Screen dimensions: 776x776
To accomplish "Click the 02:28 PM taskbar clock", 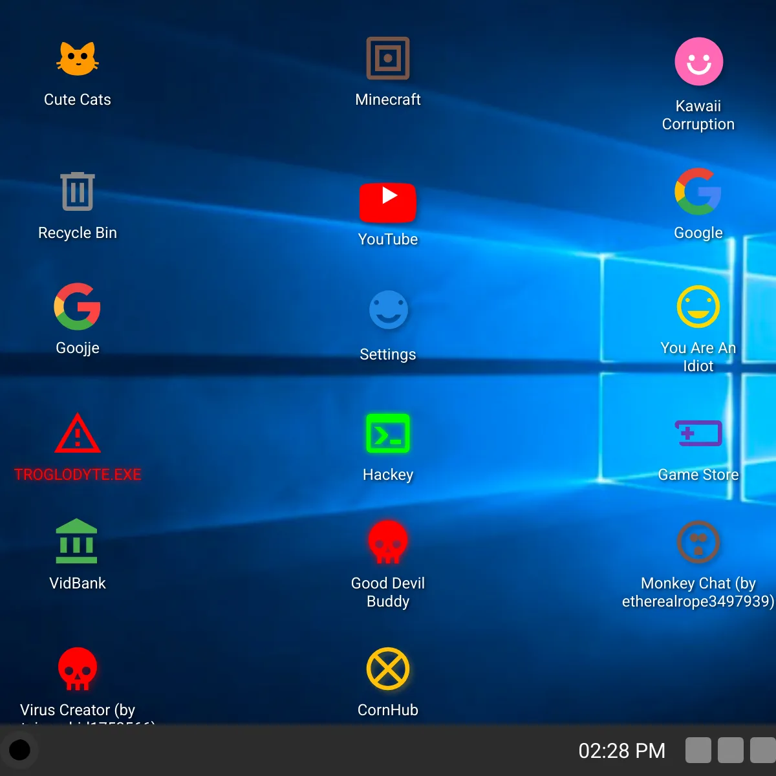I will coord(622,751).
